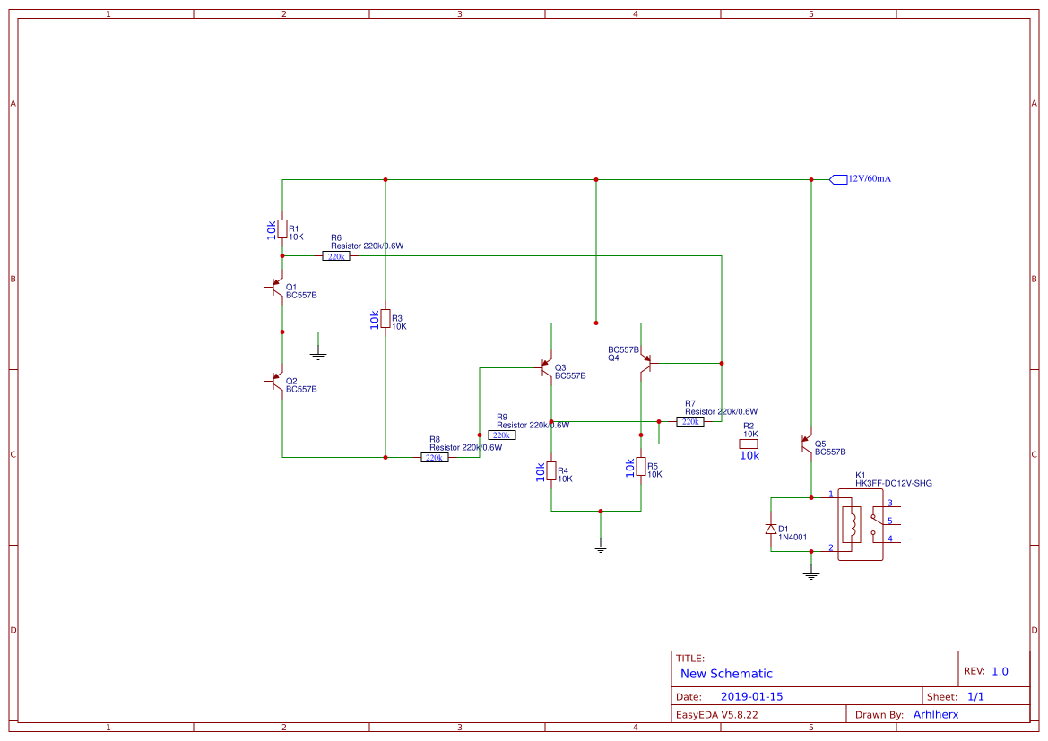
Task: Select the Q4 BC557B transistor symbol
Action: tap(647, 361)
